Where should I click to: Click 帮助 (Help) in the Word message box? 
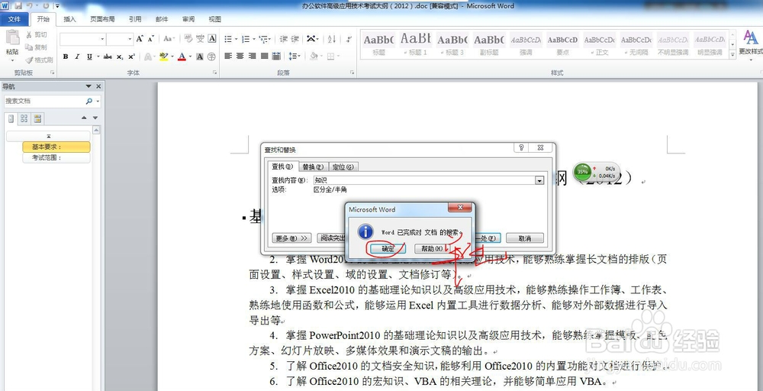pyautogui.click(x=431, y=249)
